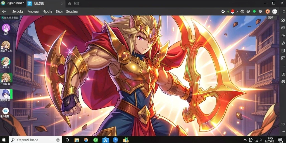Click the white star-flower toolbar icon
The height and width of the screenshot is (143, 286).
click(223, 11)
